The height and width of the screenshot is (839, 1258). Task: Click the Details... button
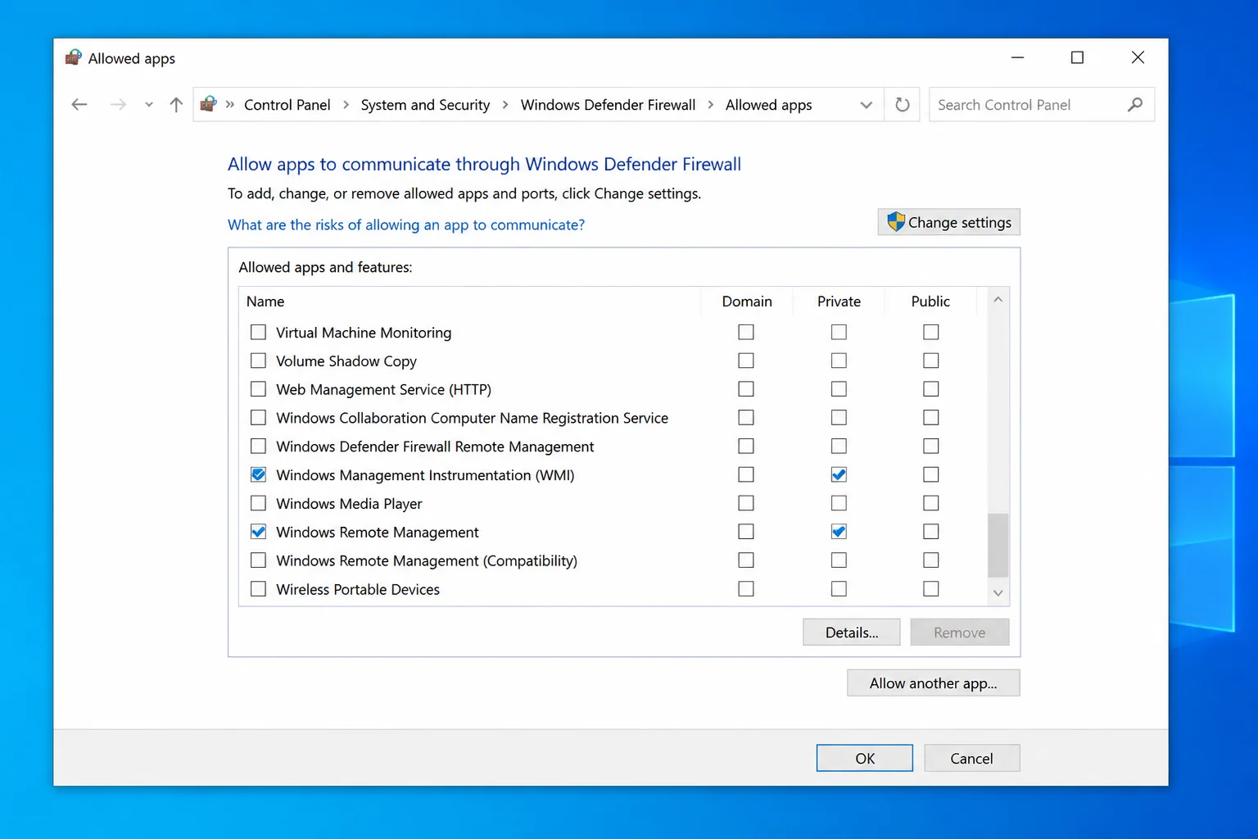(852, 633)
